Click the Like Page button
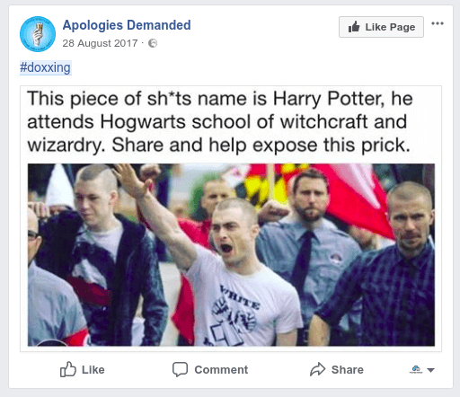The height and width of the screenshot is (397, 460). click(381, 27)
